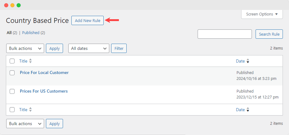Viewport: 289px width, 135px height.
Task: Open the All dates filter dropdown
Action: tap(88, 48)
